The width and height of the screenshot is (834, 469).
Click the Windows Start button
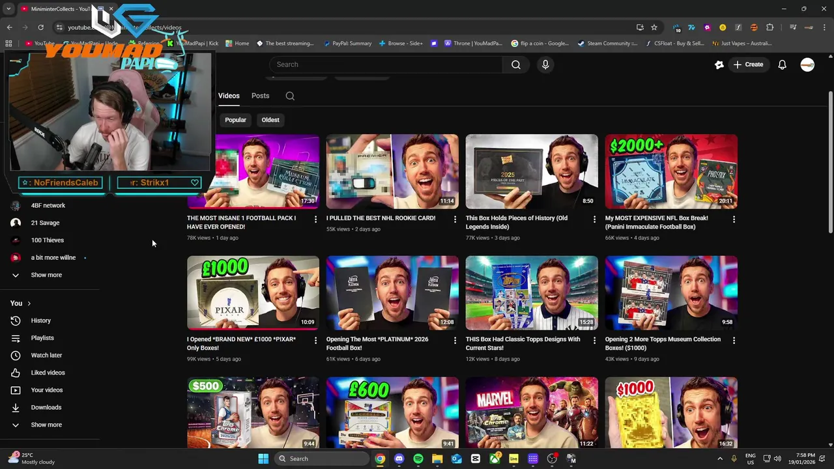(263, 459)
